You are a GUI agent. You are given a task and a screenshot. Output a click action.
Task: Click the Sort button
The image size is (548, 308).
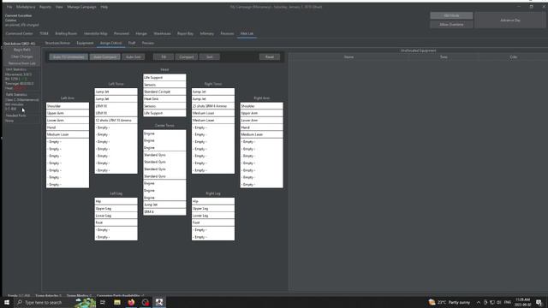click(x=209, y=57)
